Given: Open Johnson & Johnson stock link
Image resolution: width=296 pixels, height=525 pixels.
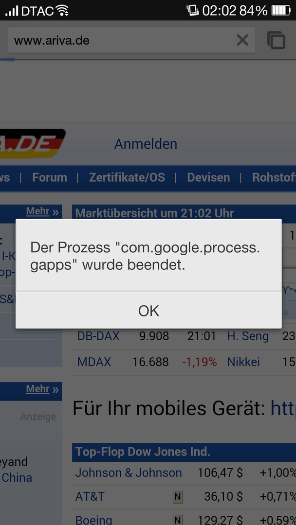Looking at the screenshot, I should click(x=129, y=473).
